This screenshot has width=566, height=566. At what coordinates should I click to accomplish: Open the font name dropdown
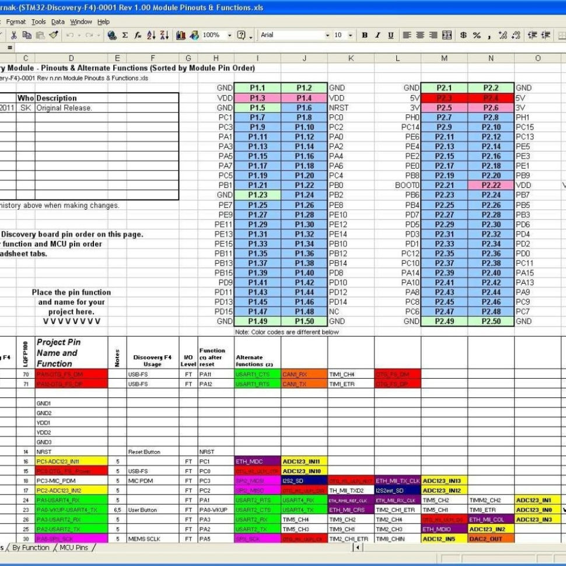(x=327, y=35)
